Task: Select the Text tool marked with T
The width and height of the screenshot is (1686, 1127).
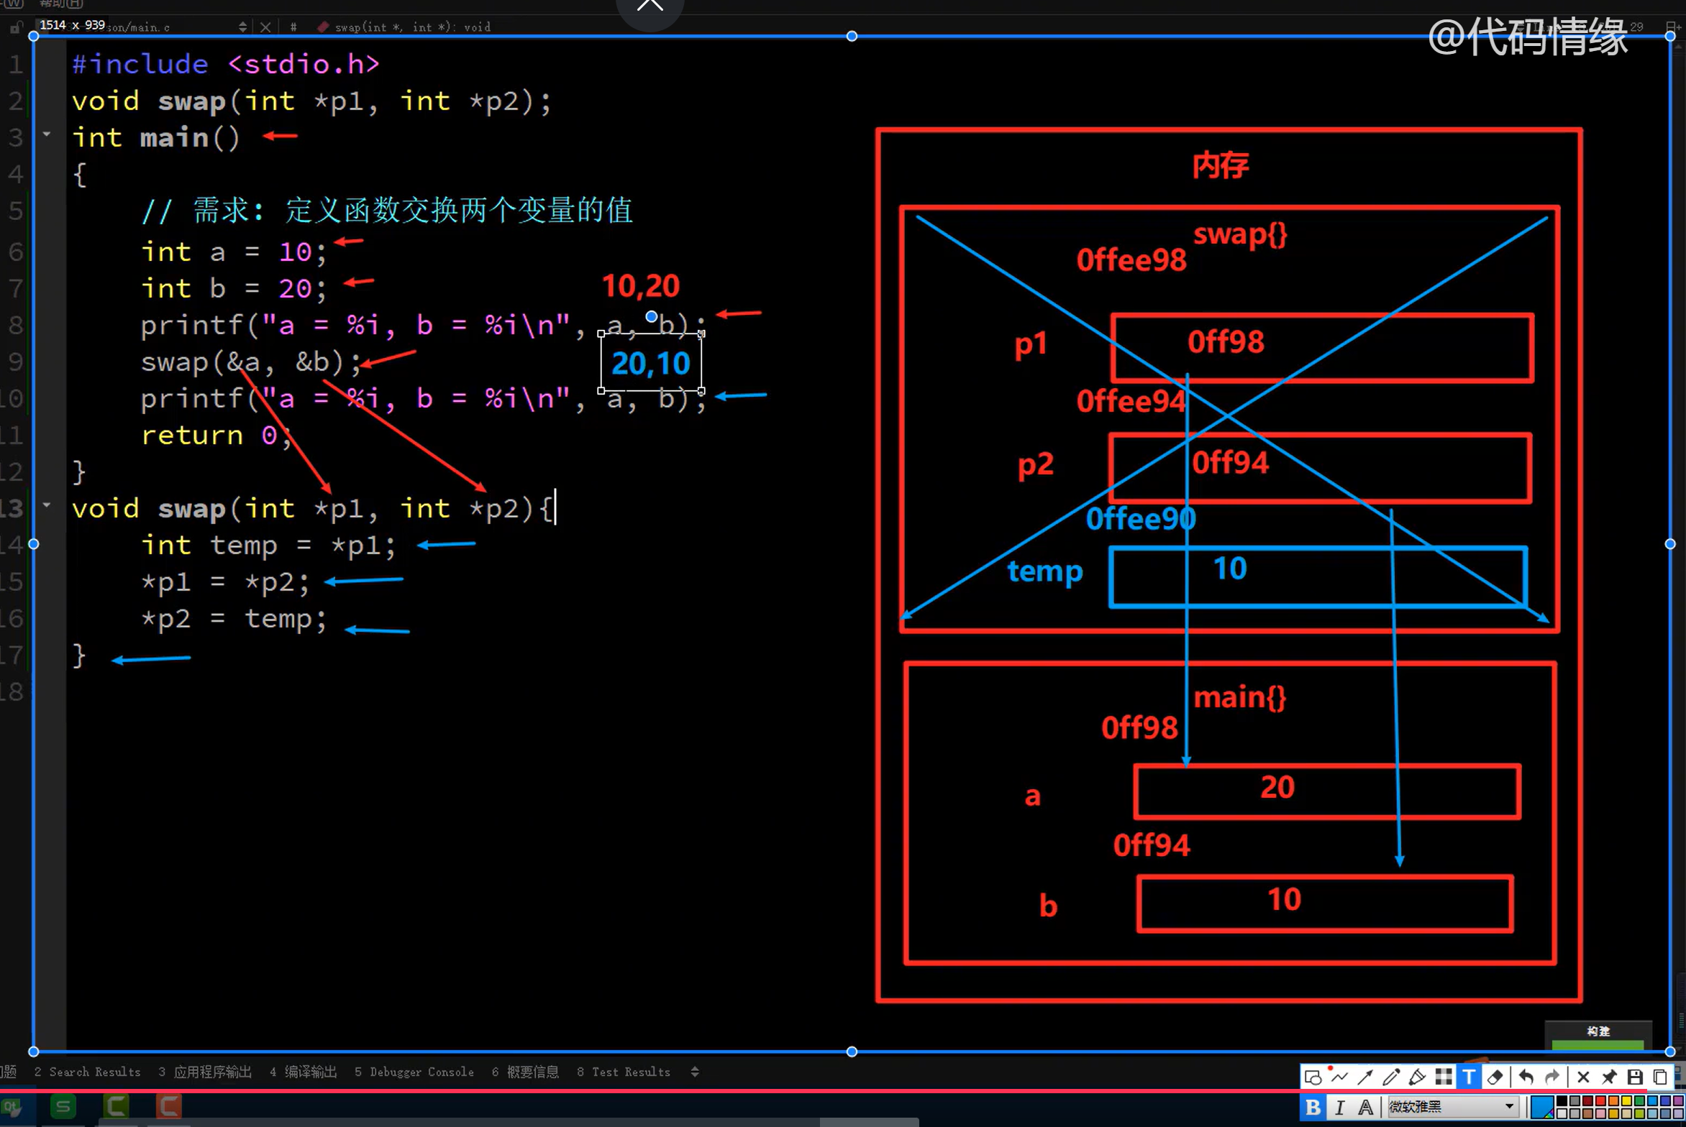Action: (x=1469, y=1077)
